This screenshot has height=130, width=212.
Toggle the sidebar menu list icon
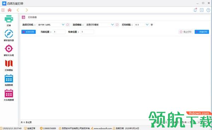pyautogui.click(x=3, y=10)
